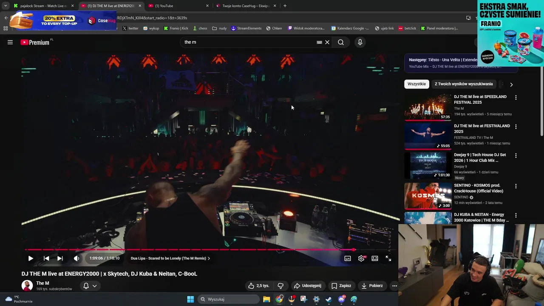Toggle subtitles in the video player
Screen dimensions: 544x306
(x=348, y=258)
